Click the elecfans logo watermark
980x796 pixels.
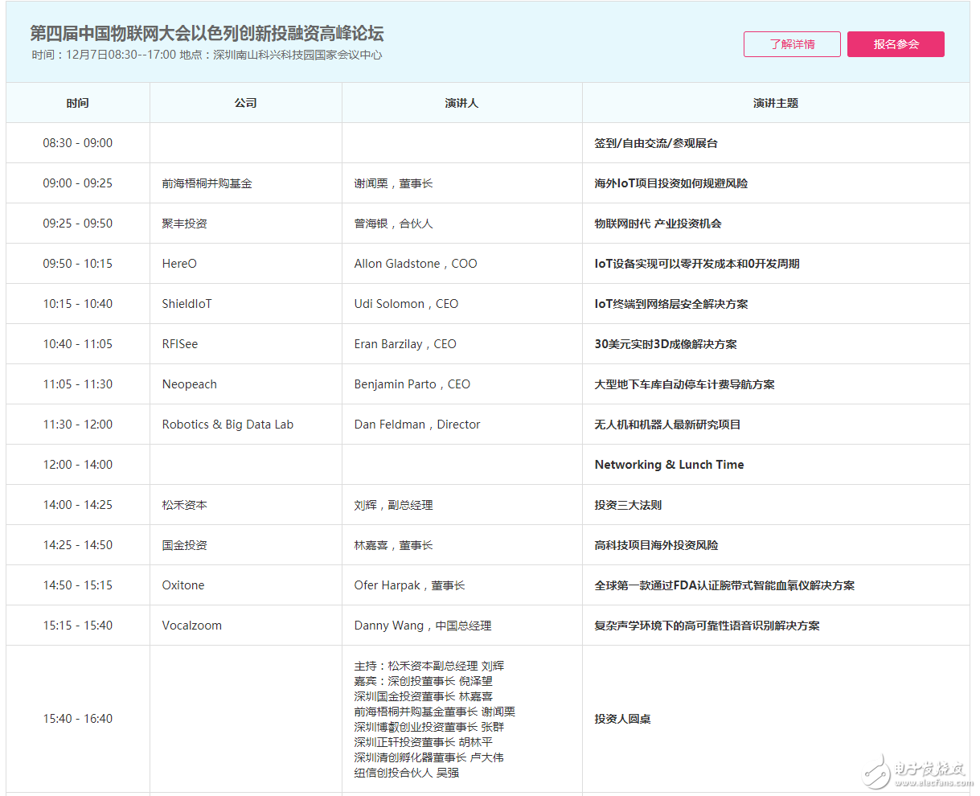pyautogui.click(x=917, y=773)
